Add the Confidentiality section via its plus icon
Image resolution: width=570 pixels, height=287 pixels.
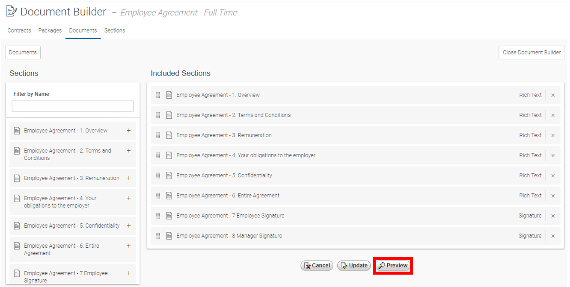click(x=128, y=225)
